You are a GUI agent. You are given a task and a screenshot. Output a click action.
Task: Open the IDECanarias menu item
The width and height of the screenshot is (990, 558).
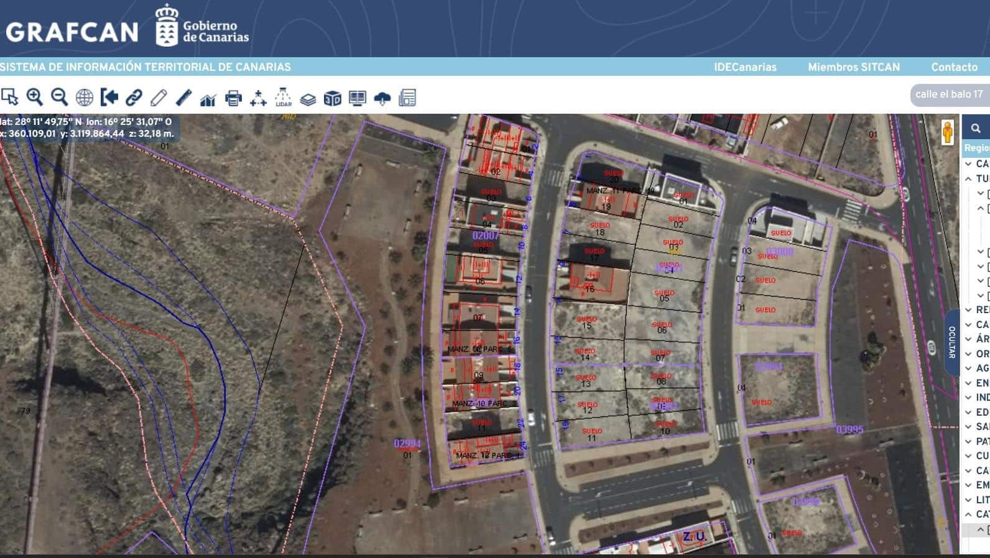pyautogui.click(x=745, y=67)
